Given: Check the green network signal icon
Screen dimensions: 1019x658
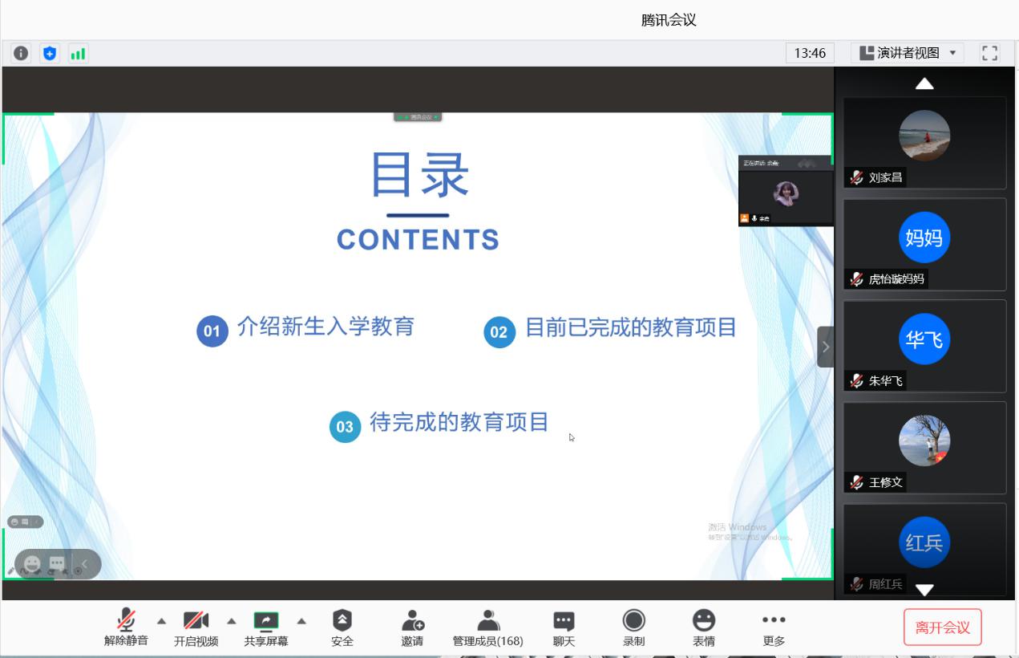Looking at the screenshot, I should tap(78, 54).
